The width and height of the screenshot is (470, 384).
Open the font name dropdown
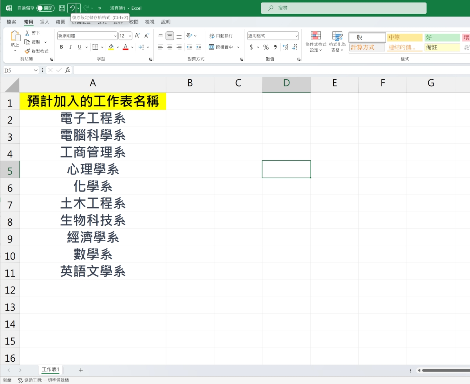coord(115,36)
